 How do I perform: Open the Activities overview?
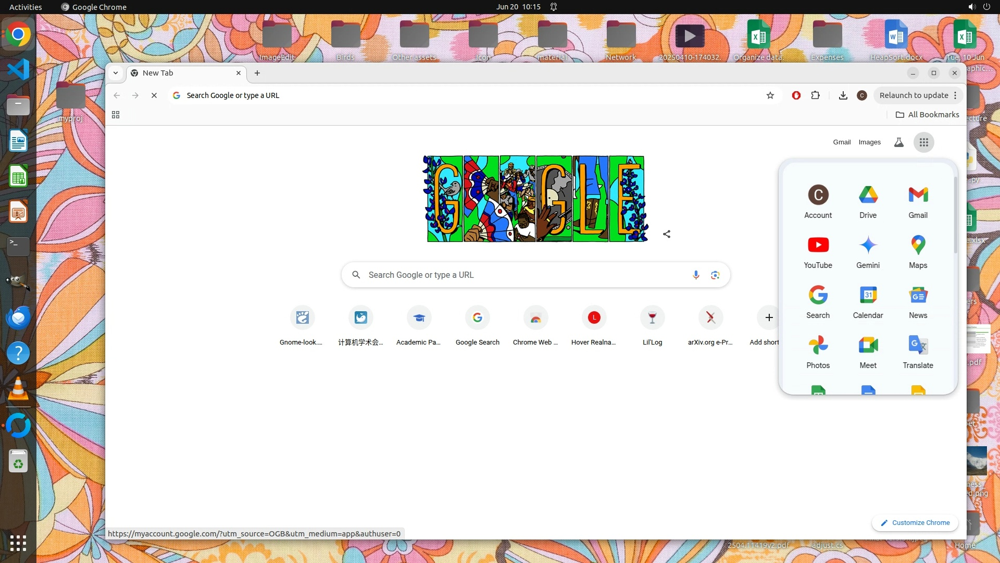pyautogui.click(x=26, y=7)
